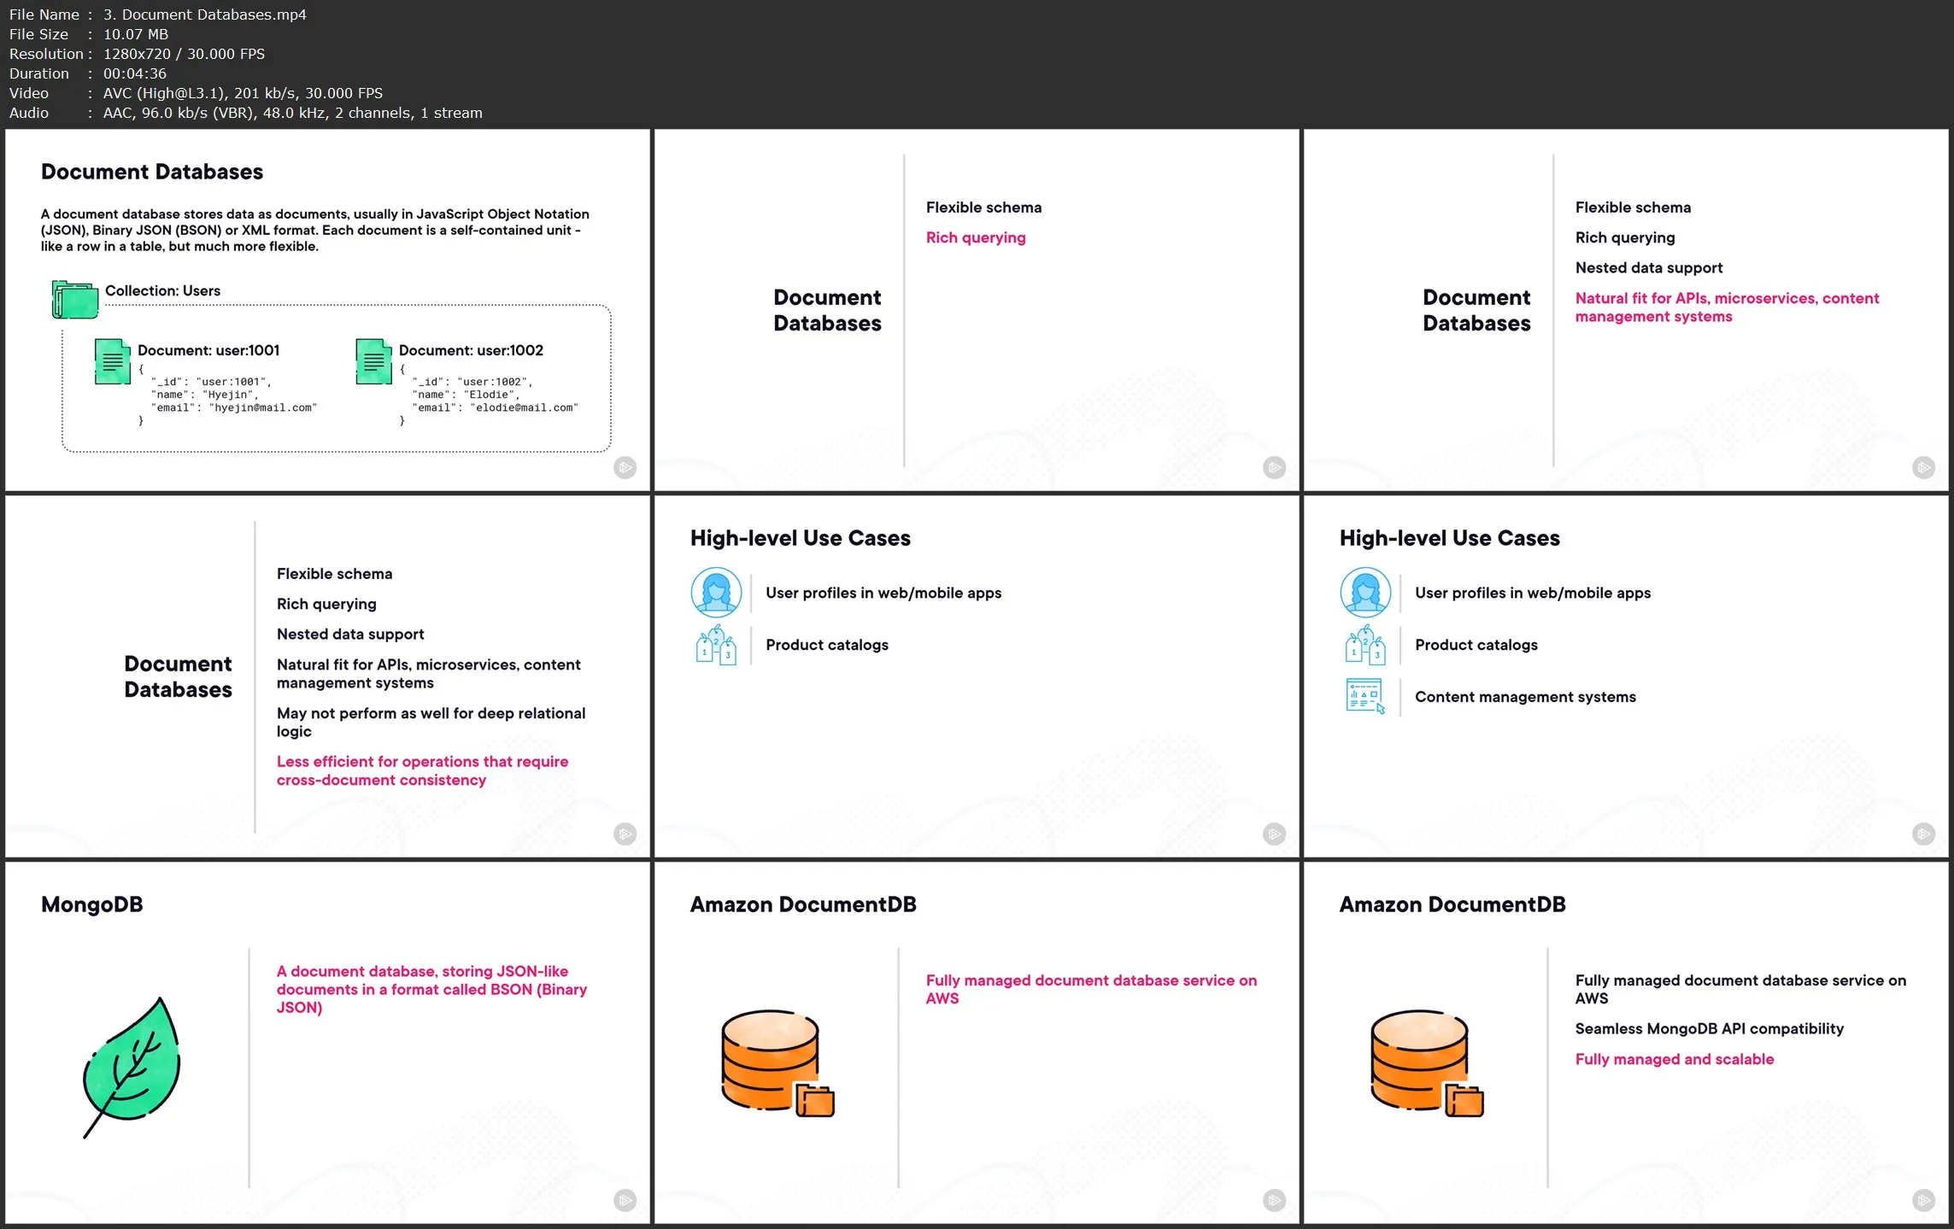Click the 'May not perform as well for deep relational logic' bullet
The image size is (1954, 1229).
[x=431, y=722]
